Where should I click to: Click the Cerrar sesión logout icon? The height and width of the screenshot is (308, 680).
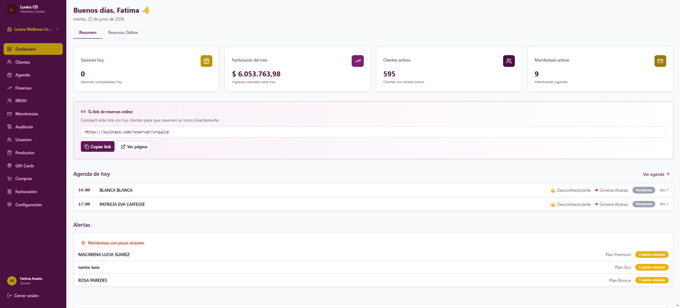[9, 296]
